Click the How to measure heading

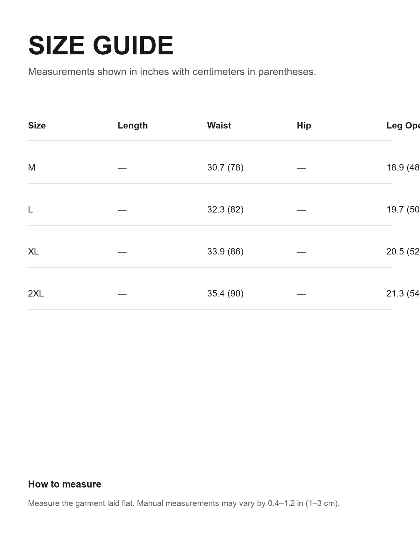pos(64,484)
